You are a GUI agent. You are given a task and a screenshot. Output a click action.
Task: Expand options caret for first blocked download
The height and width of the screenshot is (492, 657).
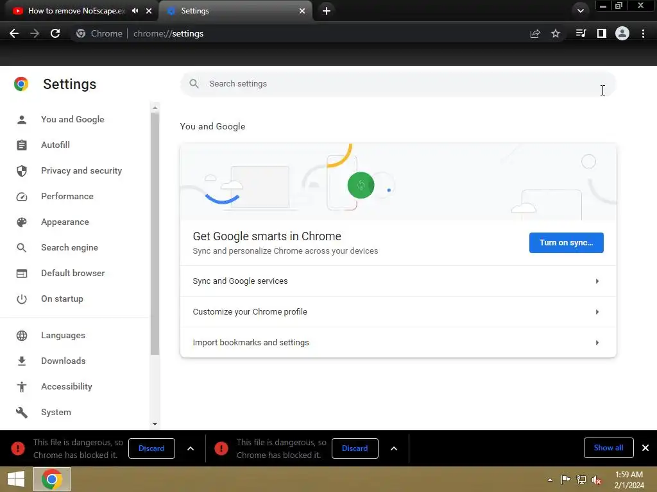(190, 448)
